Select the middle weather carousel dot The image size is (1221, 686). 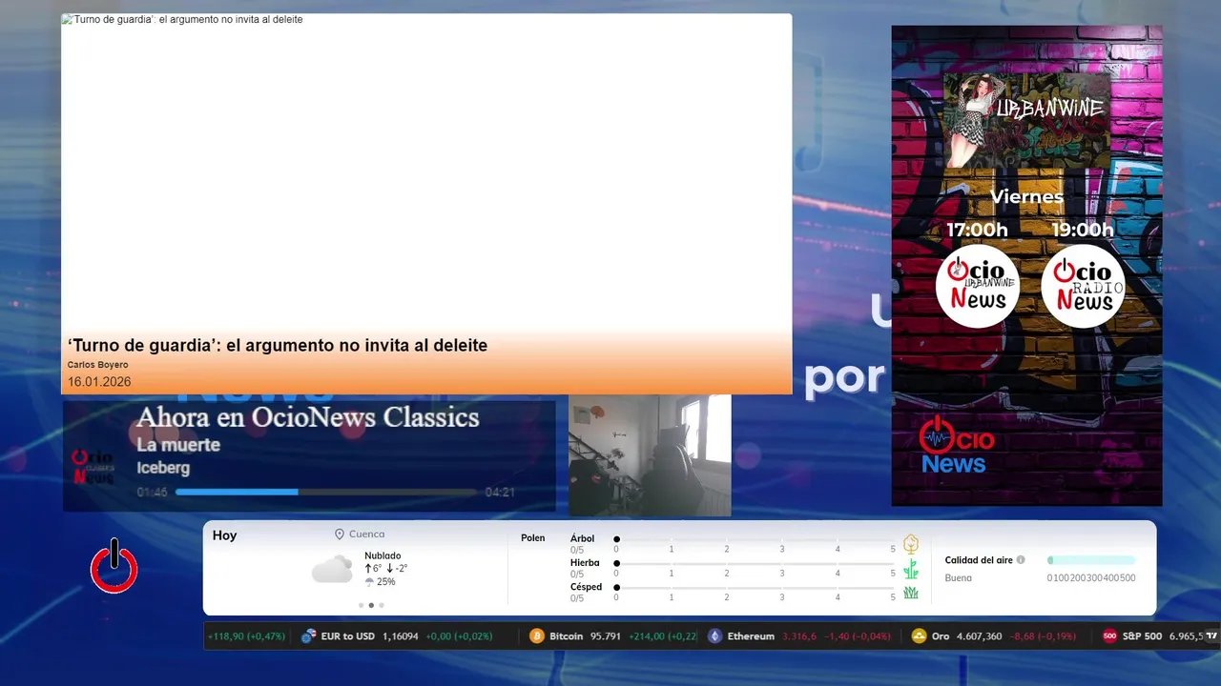371,605
